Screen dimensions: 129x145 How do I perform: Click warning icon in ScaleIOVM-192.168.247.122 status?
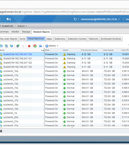tap(64, 63)
